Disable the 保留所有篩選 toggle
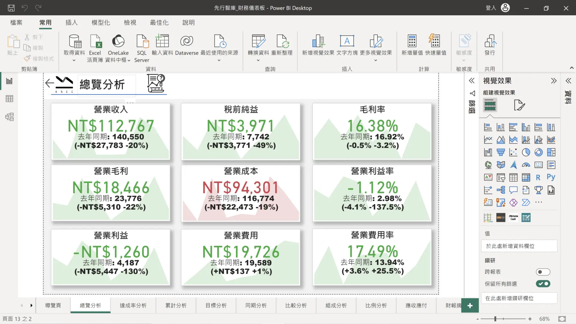576x324 pixels. [543, 283]
